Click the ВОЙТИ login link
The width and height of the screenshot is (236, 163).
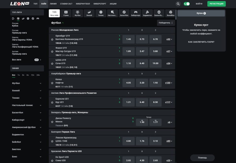199,4
